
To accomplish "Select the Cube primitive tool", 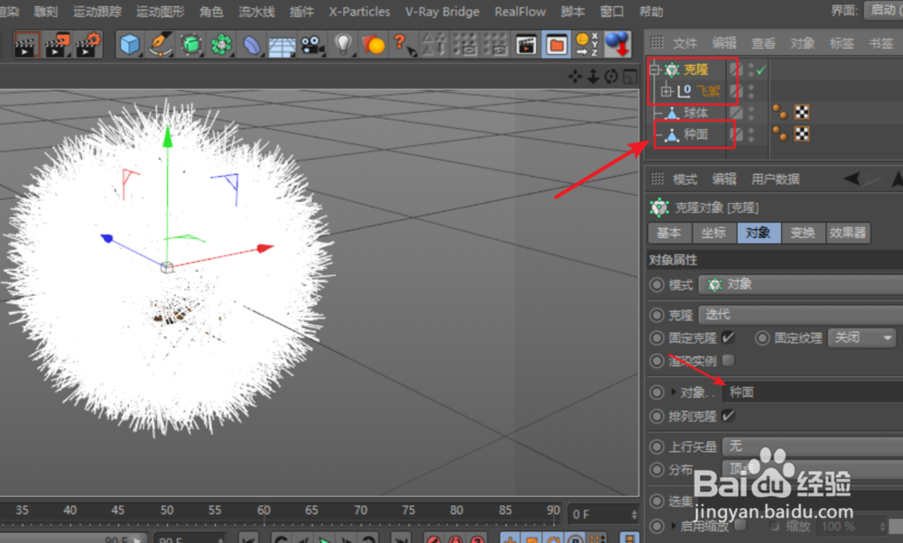I will pos(128,43).
